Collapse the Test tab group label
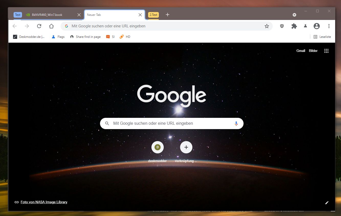The image size is (341, 216). point(18,15)
